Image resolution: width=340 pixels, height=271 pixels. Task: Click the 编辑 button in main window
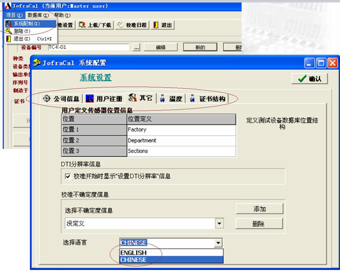point(160,47)
